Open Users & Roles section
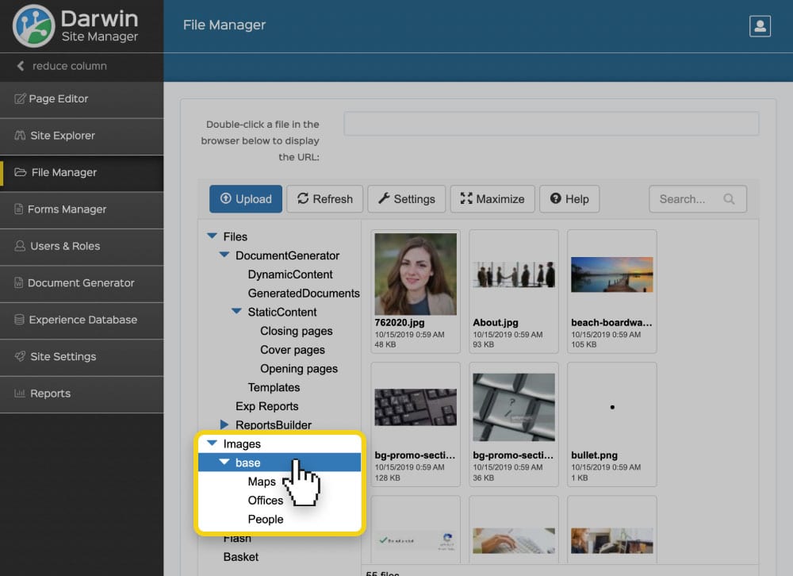The width and height of the screenshot is (793, 576). pos(82,247)
